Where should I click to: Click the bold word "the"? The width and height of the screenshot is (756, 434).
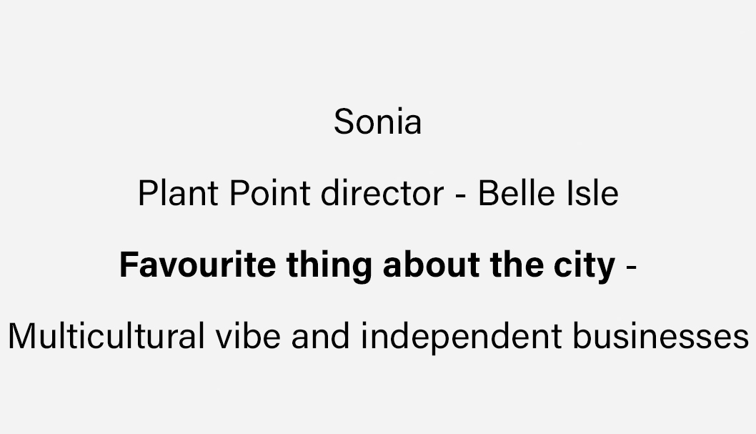517,265
